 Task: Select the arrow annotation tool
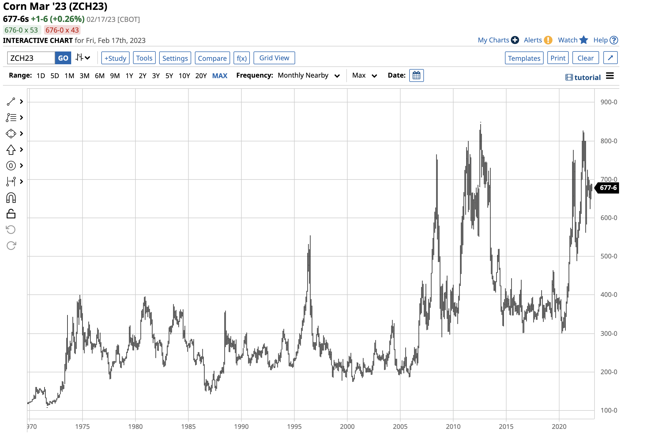coord(11,150)
